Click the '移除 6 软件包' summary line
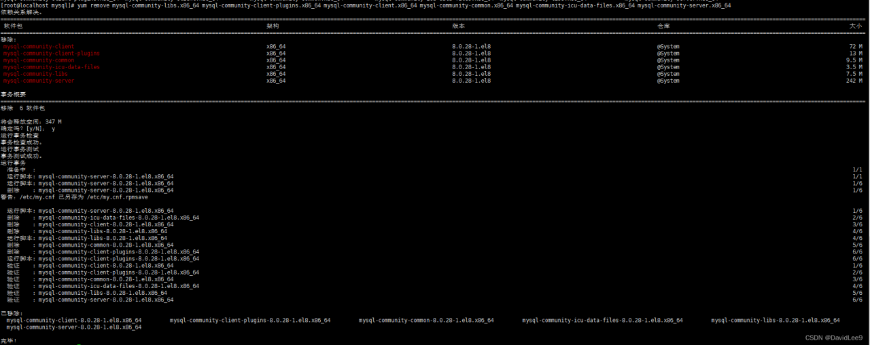870x345 pixels. tap(22, 108)
